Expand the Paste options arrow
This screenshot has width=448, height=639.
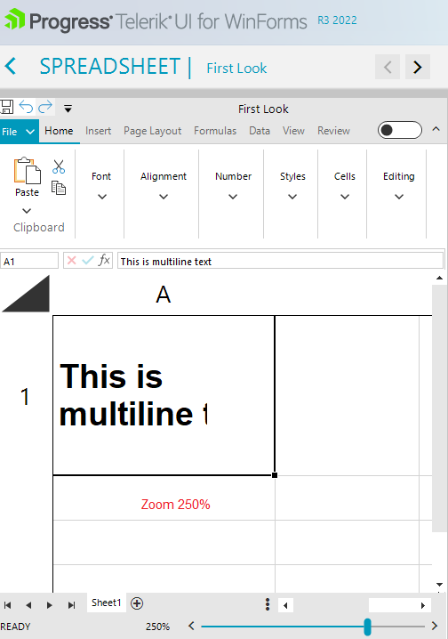point(27,211)
